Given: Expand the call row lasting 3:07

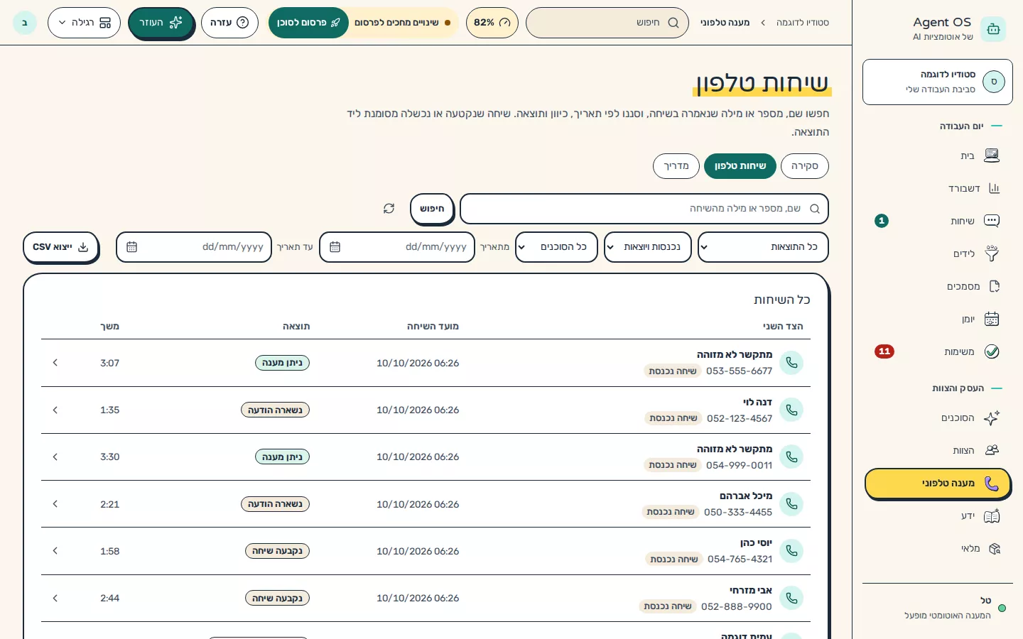Looking at the screenshot, I should 55,363.
